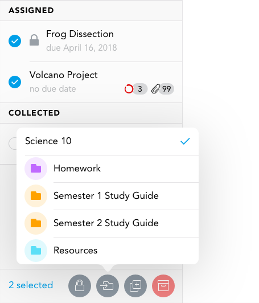Click the lock button in bottom toolbar
This screenshot has height=303, width=259.
pos(80,286)
